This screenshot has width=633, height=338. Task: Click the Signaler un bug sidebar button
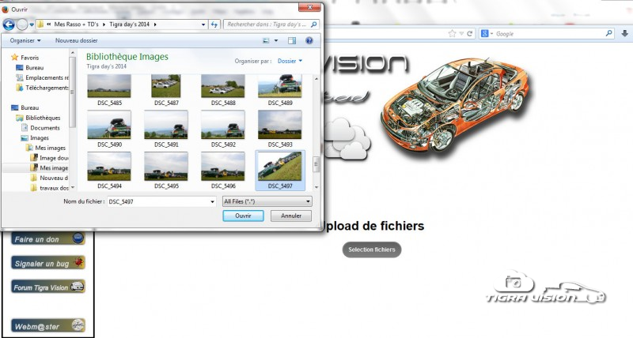click(x=47, y=263)
